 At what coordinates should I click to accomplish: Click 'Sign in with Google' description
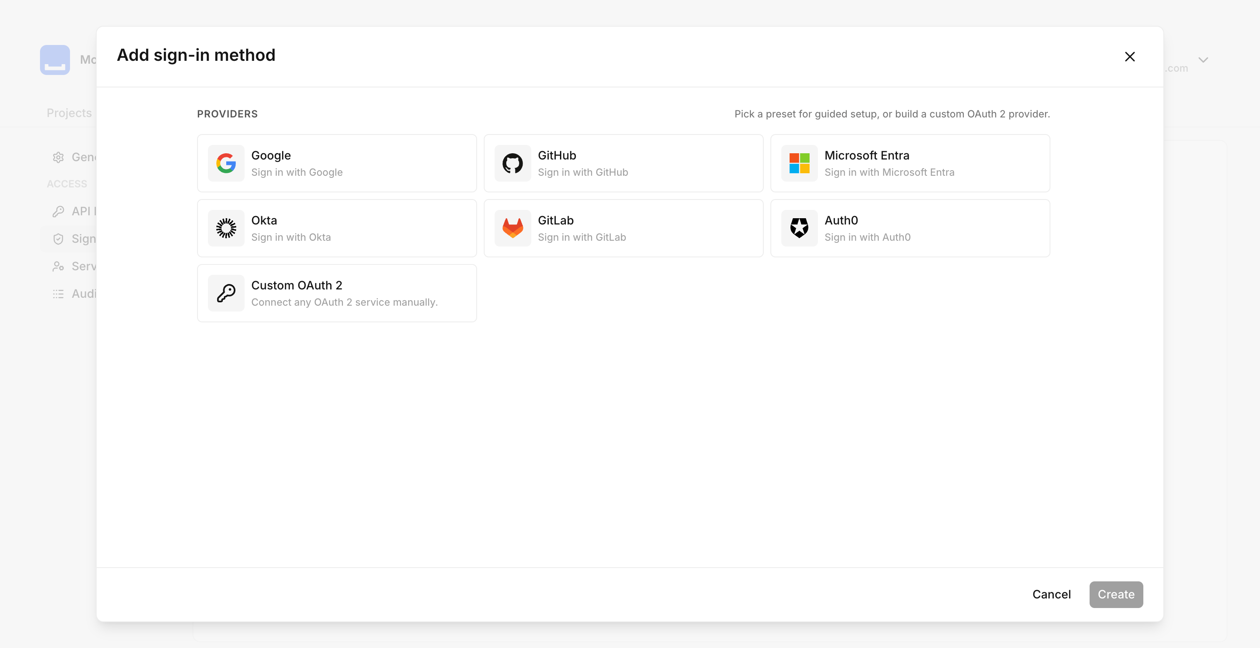[297, 172]
